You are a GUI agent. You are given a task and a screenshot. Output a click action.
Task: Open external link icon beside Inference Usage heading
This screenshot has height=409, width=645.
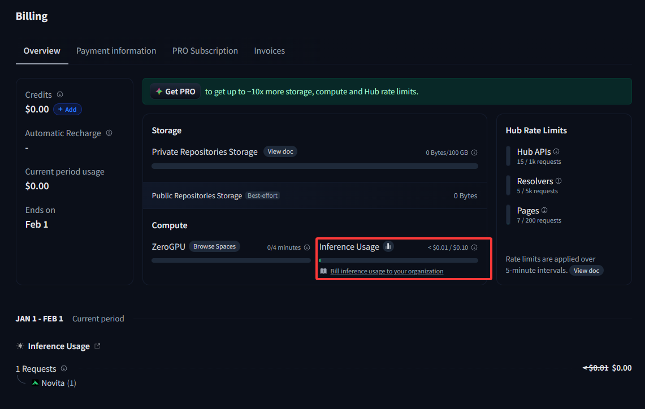pyautogui.click(x=97, y=346)
